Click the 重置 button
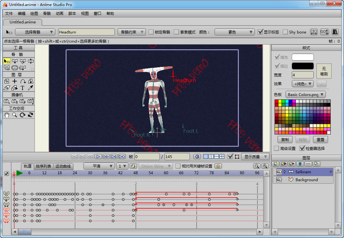 coord(320,139)
